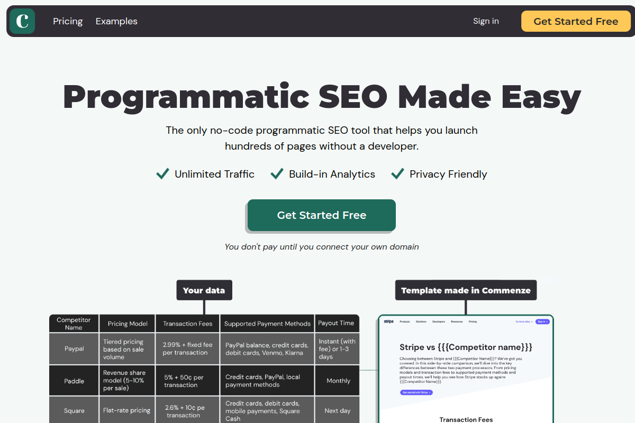The image size is (635, 423).
Task: Click the "Unlimited Traffic" text
Action: click(x=214, y=174)
